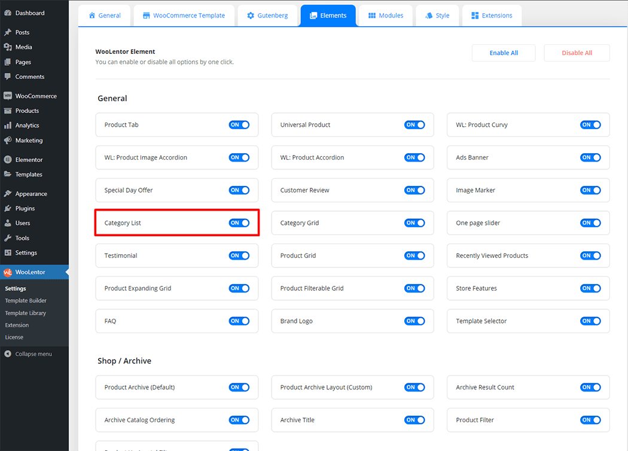Screen dimensions: 628x451
Task: Open the WooCommerce Template tab
Action: (x=184, y=16)
